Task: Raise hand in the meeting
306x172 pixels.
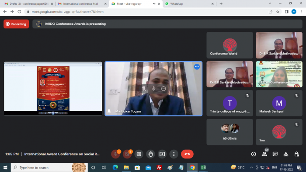Action: click(x=150, y=154)
